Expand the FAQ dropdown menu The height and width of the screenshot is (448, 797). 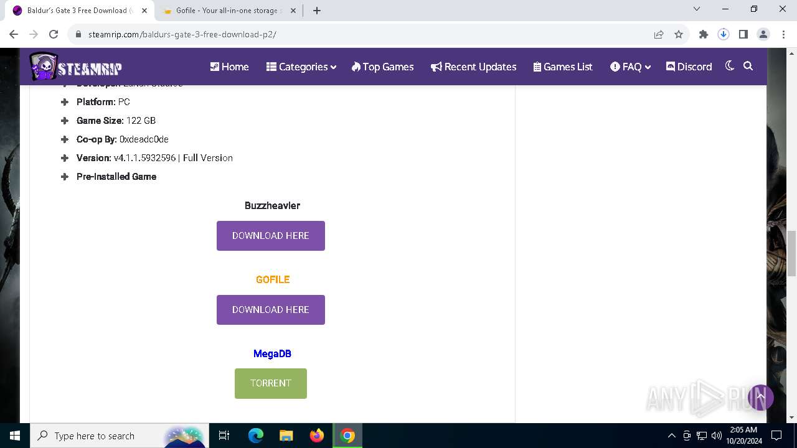[x=630, y=67]
